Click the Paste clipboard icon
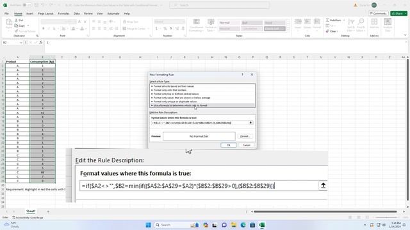The image size is (410, 230). click(9, 22)
